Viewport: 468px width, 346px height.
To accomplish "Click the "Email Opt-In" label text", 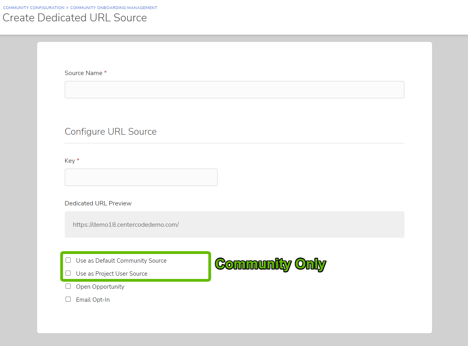I will click(x=93, y=299).
